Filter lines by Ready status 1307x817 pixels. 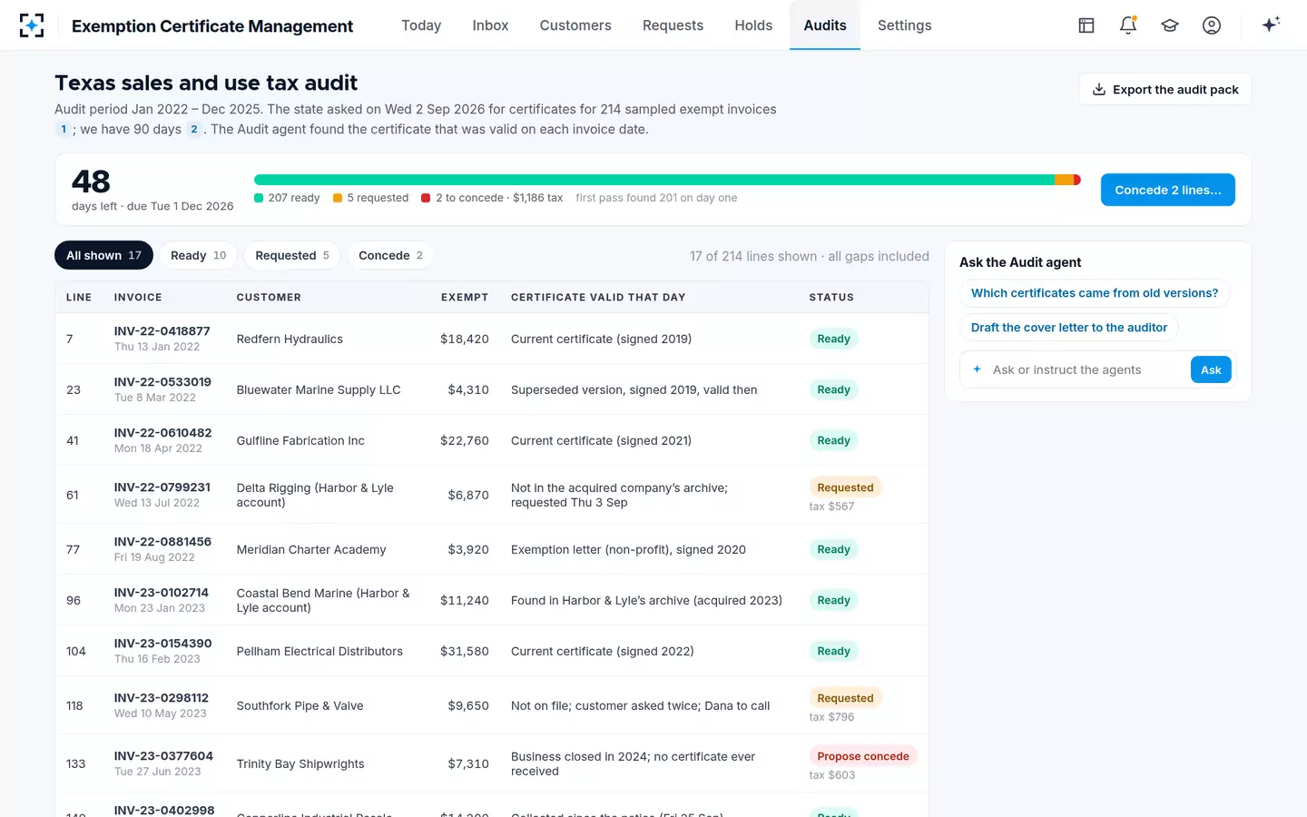pos(199,255)
